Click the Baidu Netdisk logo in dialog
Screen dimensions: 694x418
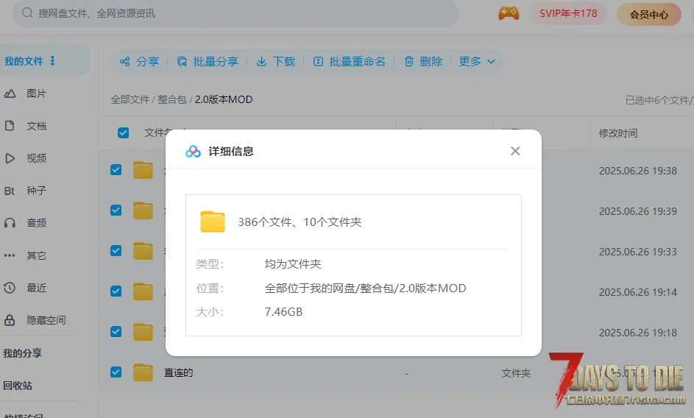(193, 152)
